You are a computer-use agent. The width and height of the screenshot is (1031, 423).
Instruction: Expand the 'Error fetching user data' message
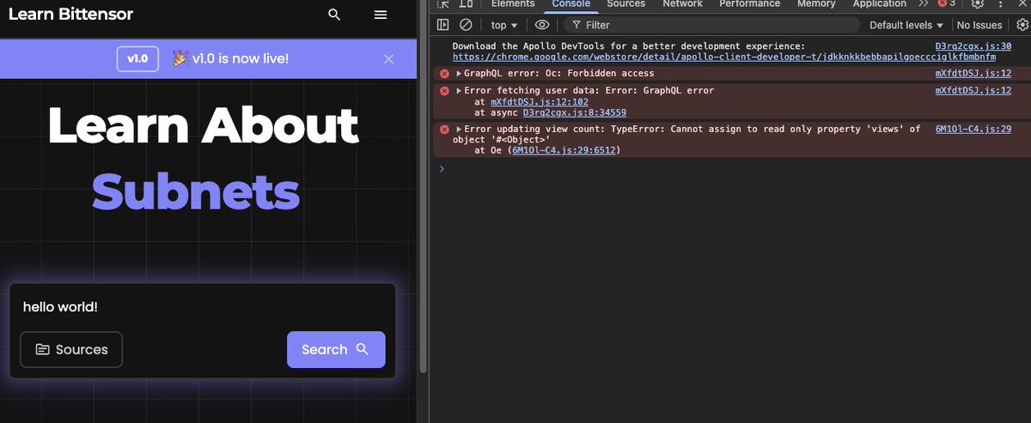click(x=459, y=90)
